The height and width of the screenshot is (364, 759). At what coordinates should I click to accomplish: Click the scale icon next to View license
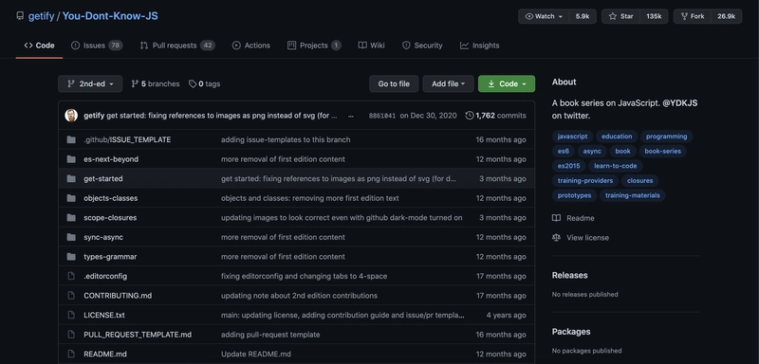[556, 238]
